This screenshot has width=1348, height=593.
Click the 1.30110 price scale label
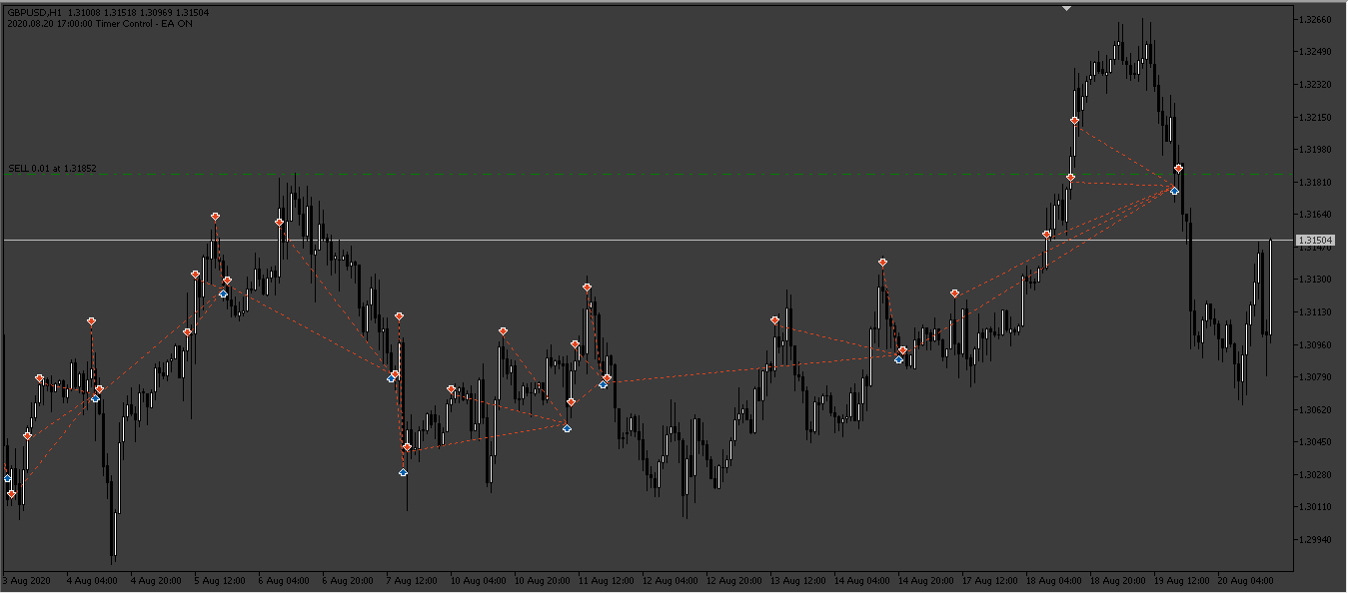click(x=1316, y=507)
